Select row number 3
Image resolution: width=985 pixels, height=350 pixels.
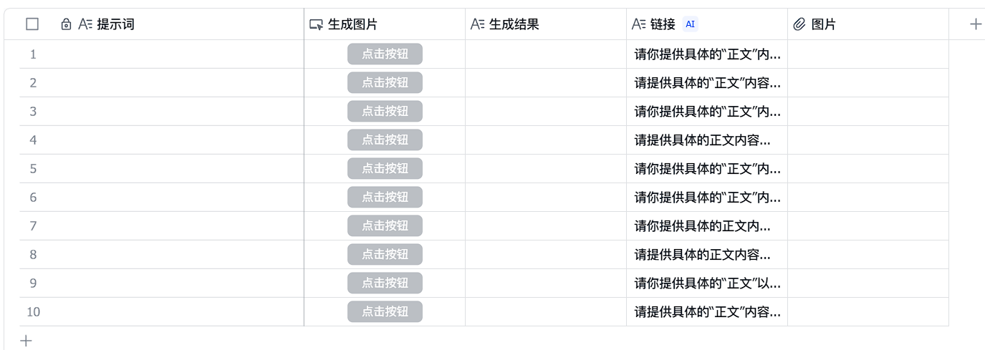click(x=33, y=112)
